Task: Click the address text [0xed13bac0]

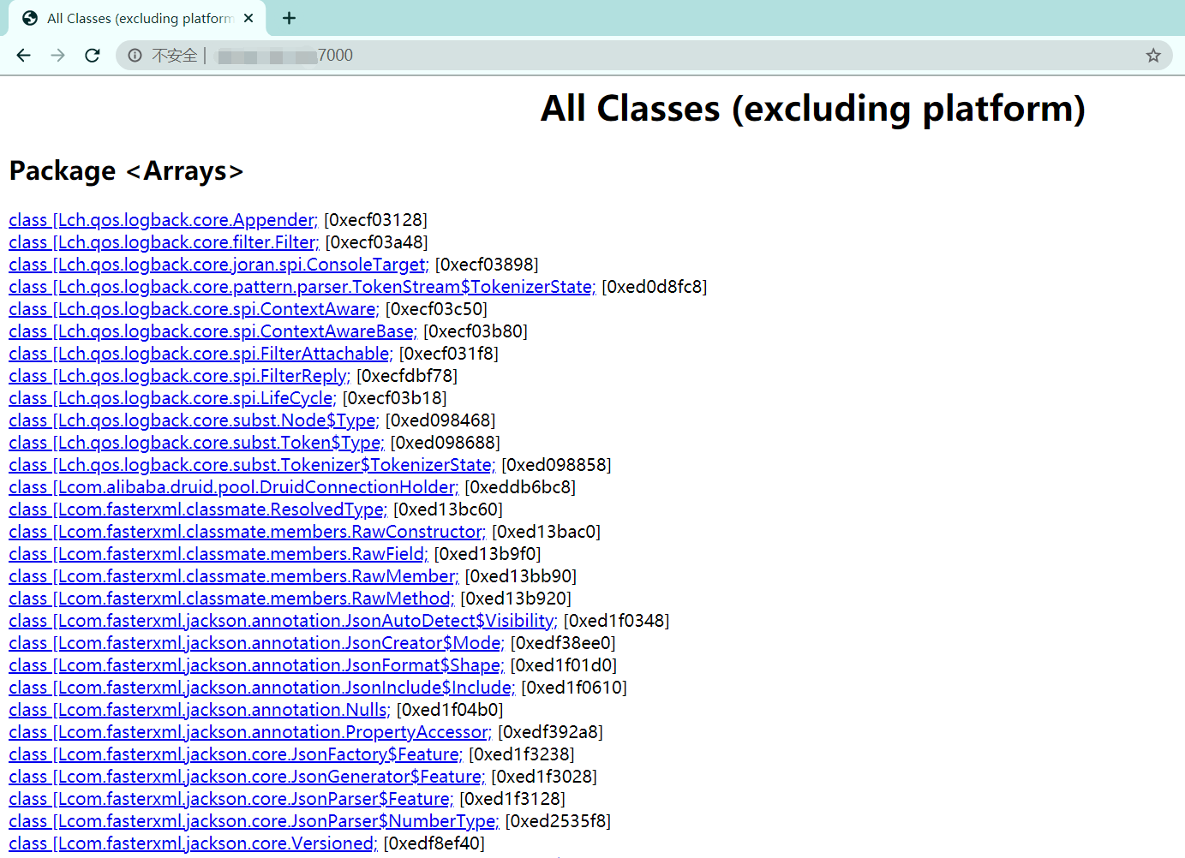Action: tap(546, 532)
